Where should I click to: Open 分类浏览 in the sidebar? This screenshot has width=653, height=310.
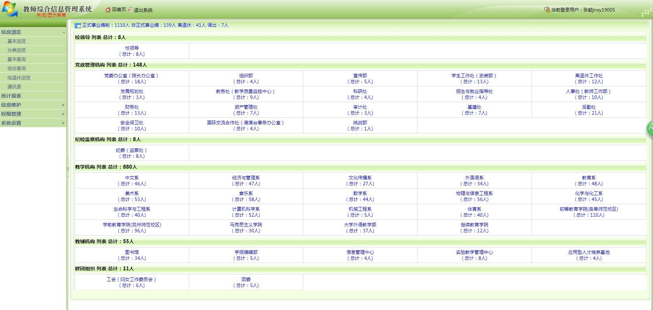click(16, 50)
